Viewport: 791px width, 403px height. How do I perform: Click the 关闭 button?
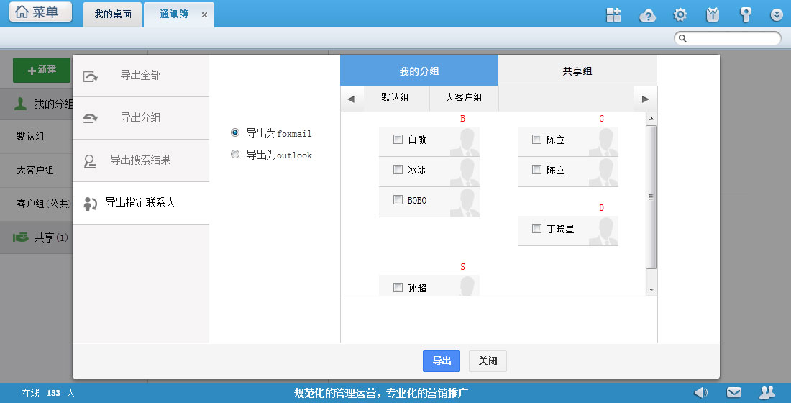tap(488, 361)
